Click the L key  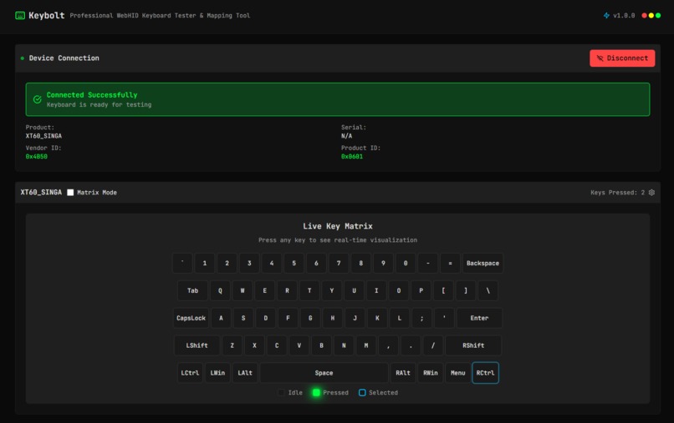(x=400, y=318)
